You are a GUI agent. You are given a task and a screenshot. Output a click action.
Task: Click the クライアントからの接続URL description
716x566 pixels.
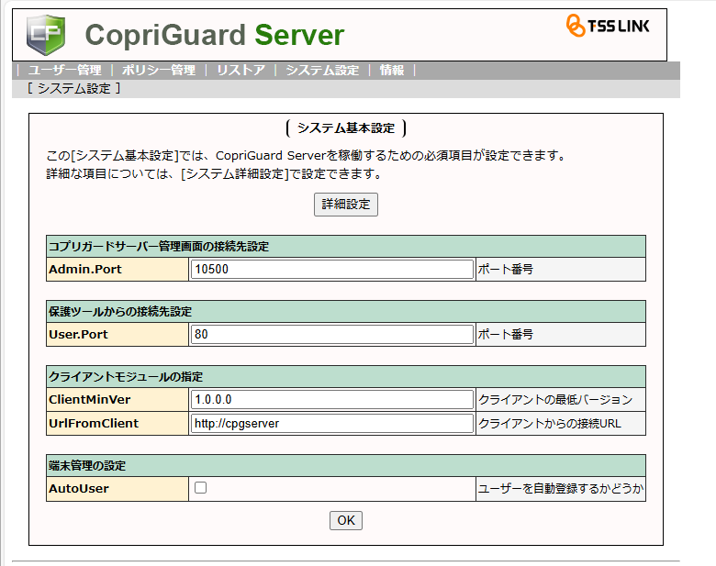(x=550, y=424)
